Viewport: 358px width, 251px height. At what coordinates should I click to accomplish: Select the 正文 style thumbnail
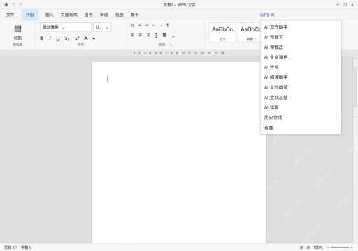point(222,32)
